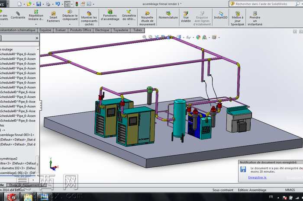The width and height of the screenshot is (303, 201).
Task: Open dropdown arrow next to Undo icon
Action: (x=62, y=4)
